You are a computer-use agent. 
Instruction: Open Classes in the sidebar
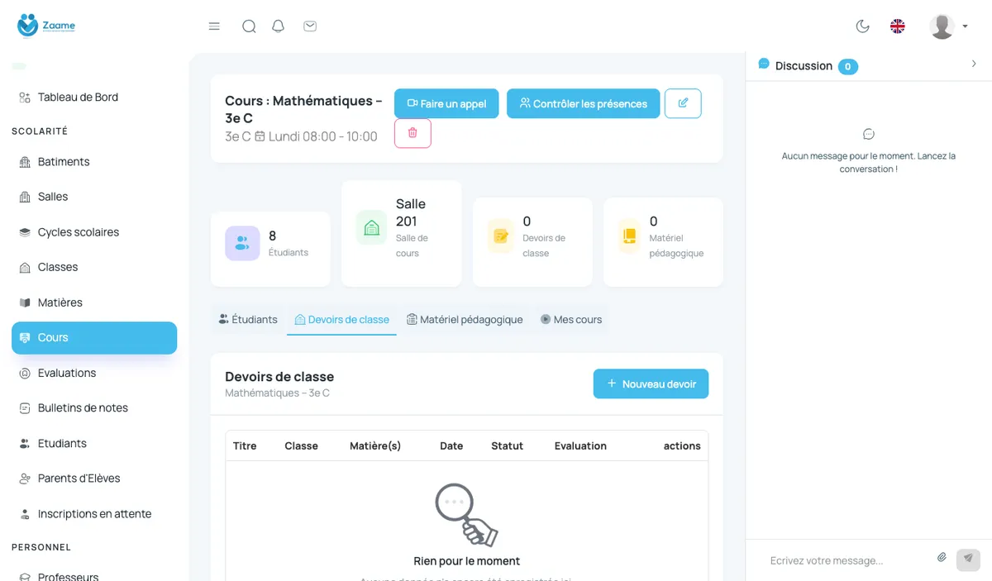pos(94,267)
